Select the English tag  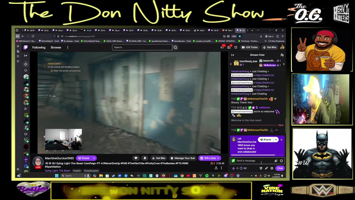(x=77, y=171)
